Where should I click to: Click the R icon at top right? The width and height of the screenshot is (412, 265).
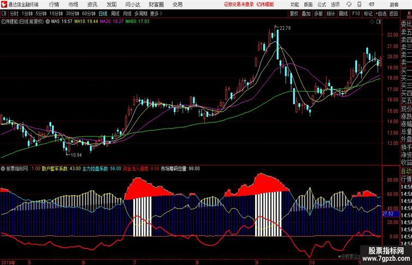pos(409,14)
